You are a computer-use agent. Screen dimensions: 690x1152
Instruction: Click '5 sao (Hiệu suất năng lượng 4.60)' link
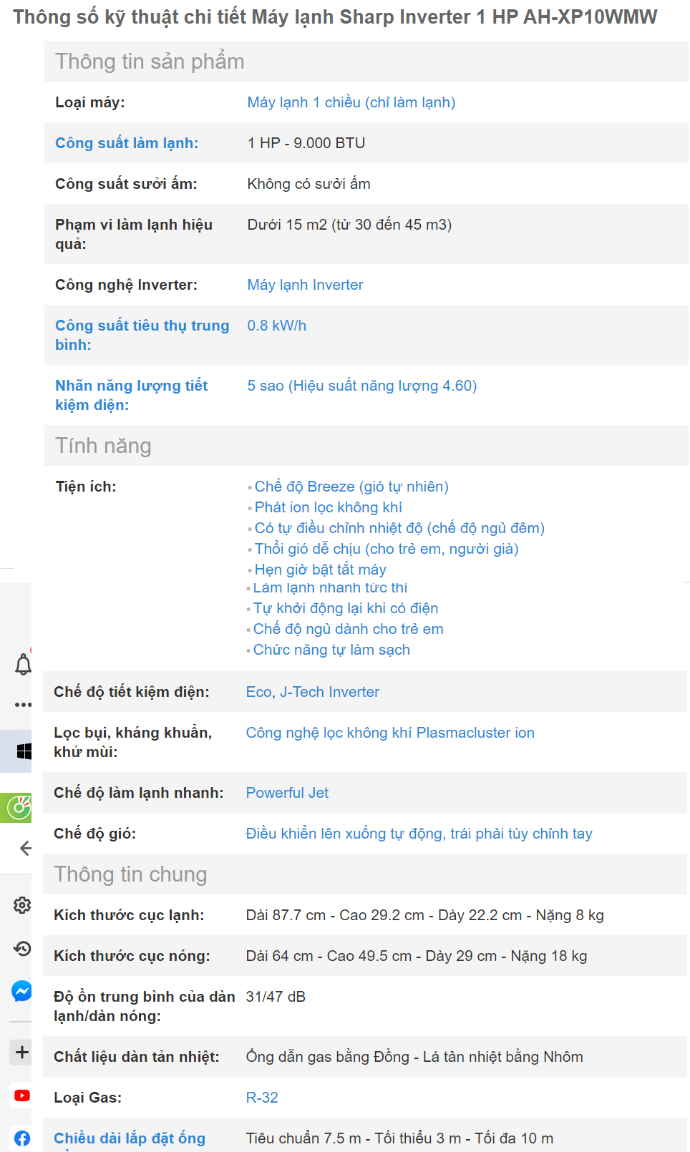point(361,386)
